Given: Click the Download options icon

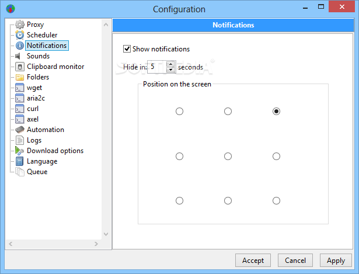Looking at the screenshot, I should pos(20,151).
